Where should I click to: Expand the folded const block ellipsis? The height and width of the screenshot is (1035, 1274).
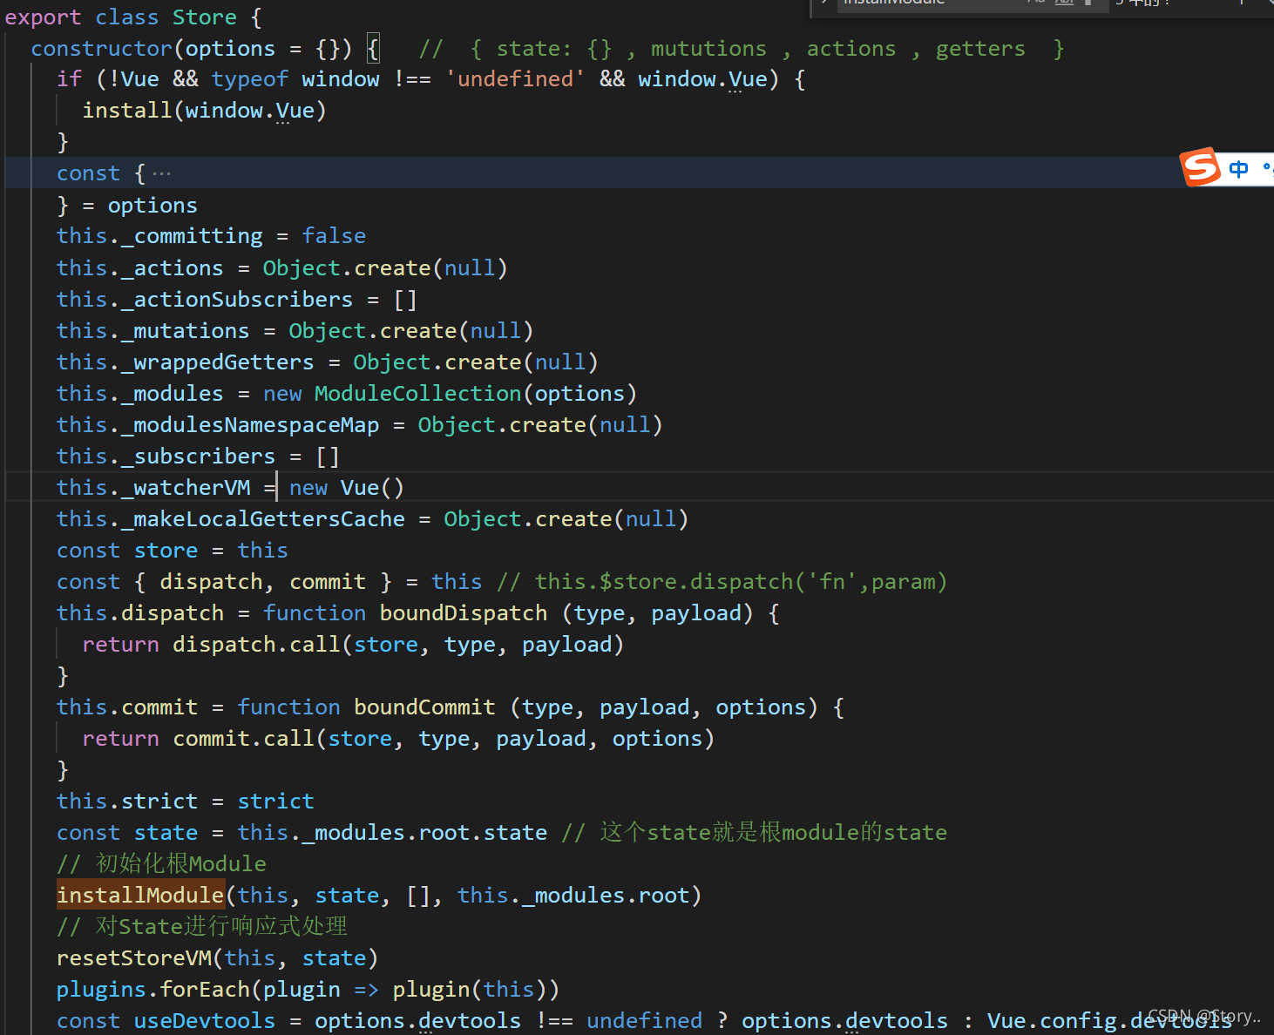pyautogui.click(x=162, y=173)
